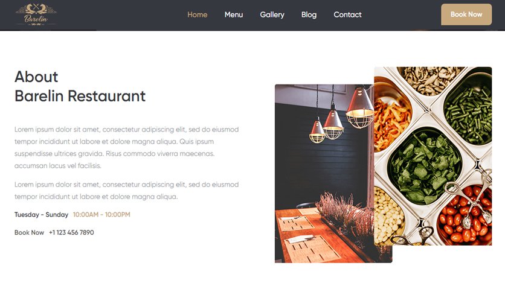The width and height of the screenshot is (505, 292).
Task: Click the restaurant interior photo with lamps
Action: point(324,174)
